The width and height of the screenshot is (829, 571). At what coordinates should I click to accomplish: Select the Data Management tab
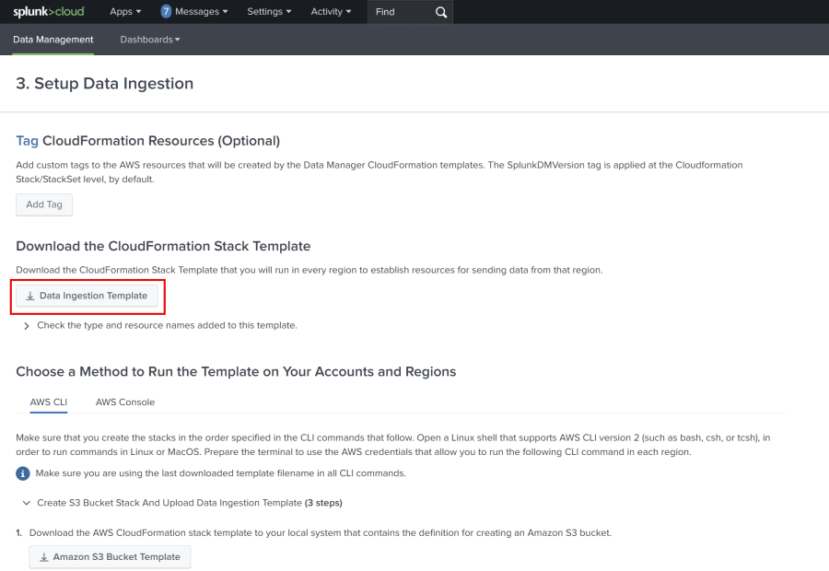(x=53, y=40)
